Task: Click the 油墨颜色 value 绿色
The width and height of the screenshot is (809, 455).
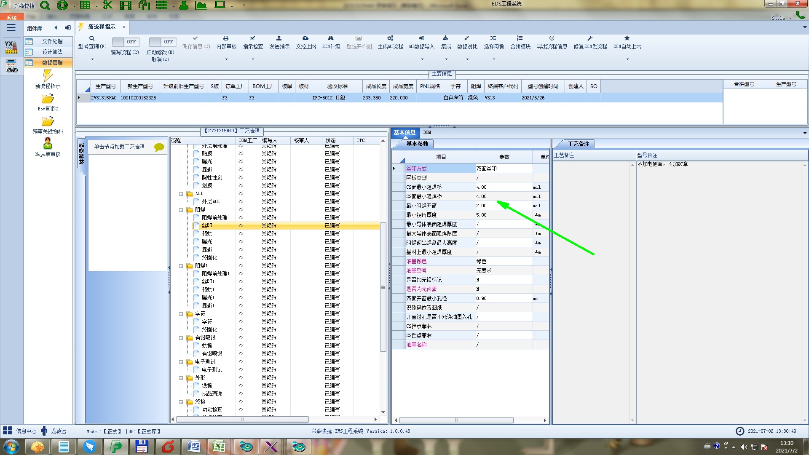Action: (482, 261)
